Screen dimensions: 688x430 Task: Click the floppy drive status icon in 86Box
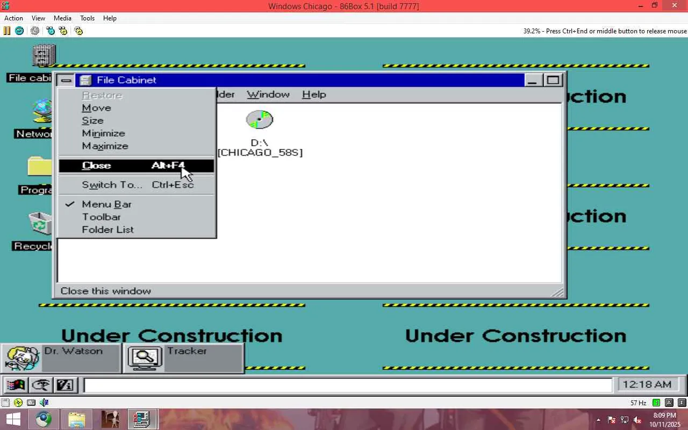click(x=5, y=403)
